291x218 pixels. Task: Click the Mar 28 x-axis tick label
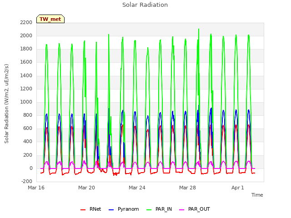187,188
